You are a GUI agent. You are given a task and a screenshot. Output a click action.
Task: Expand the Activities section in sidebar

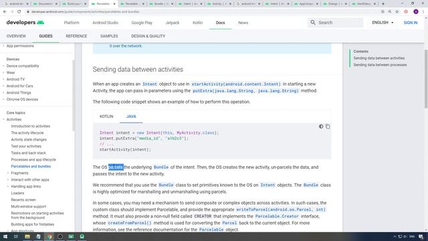click(3, 119)
